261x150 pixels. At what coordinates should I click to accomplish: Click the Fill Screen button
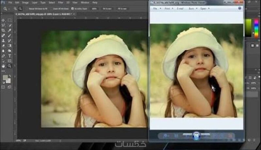(x=122, y=9)
